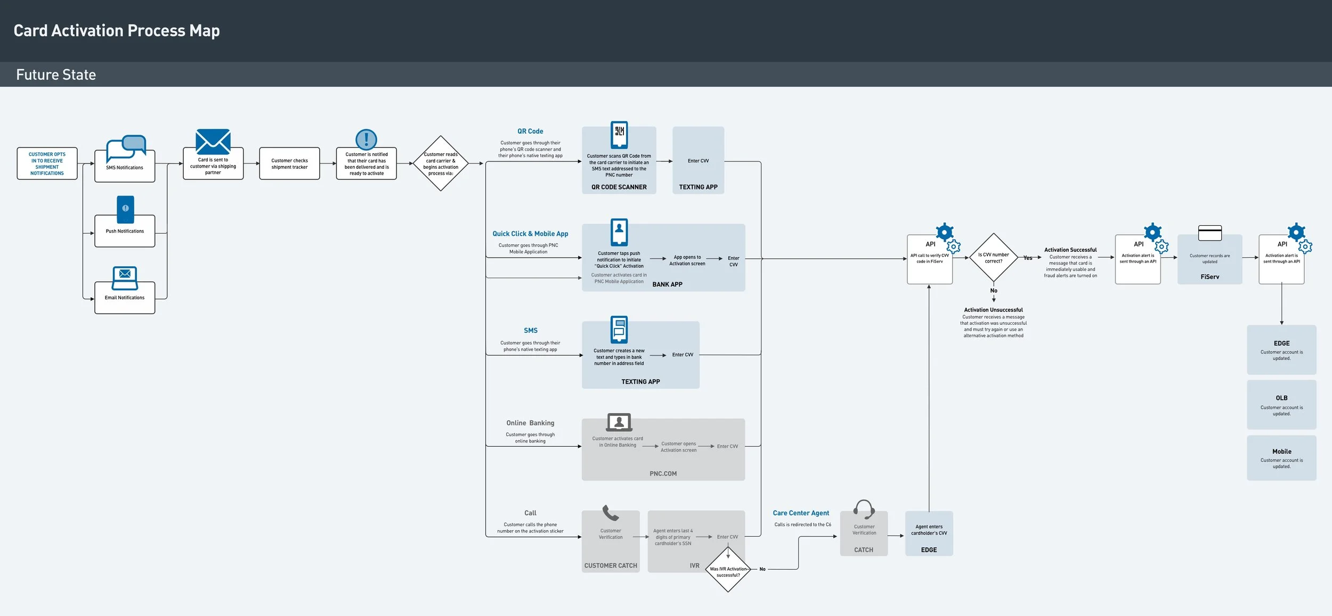Select the 'Customer opts in' start box
This screenshot has height=616, width=1332.
pos(47,163)
